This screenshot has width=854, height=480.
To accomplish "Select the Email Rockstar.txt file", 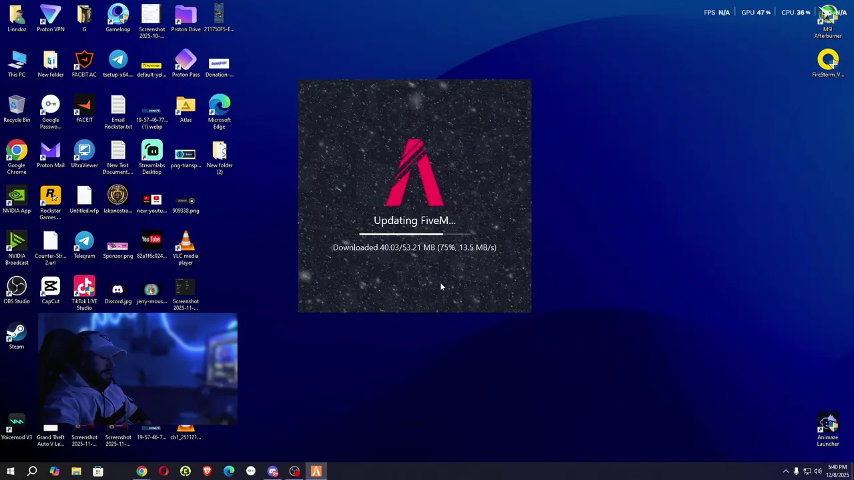I will [118, 113].
